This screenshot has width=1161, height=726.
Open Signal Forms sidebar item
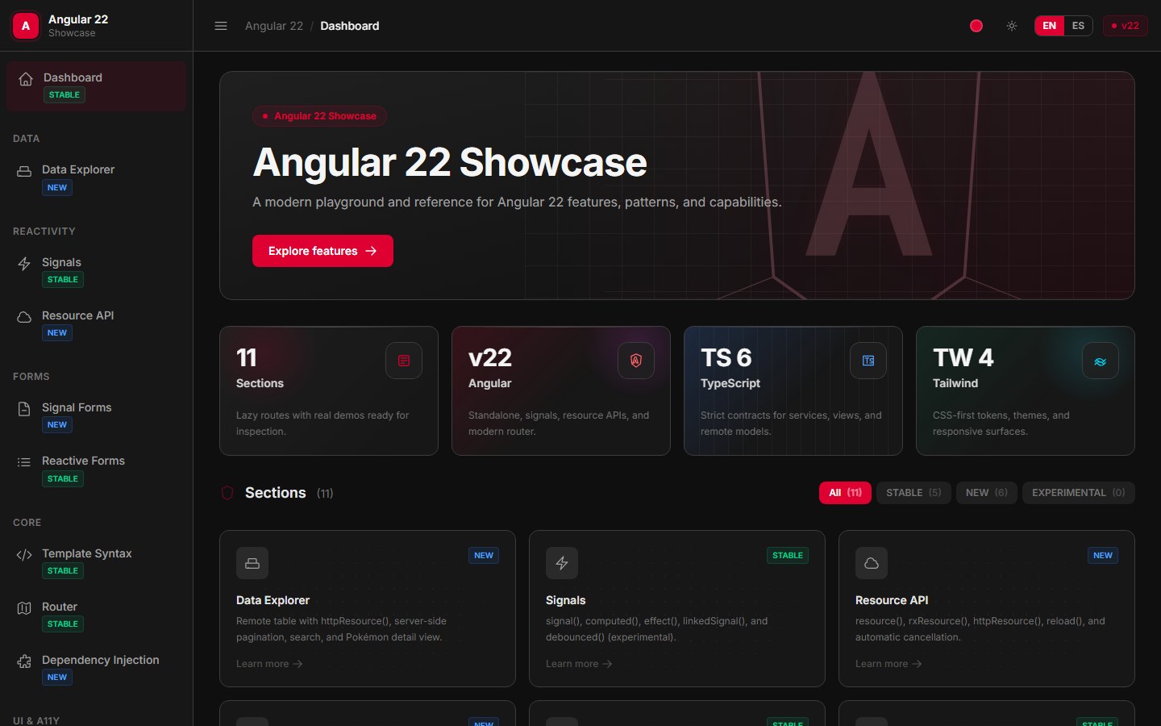96,415
